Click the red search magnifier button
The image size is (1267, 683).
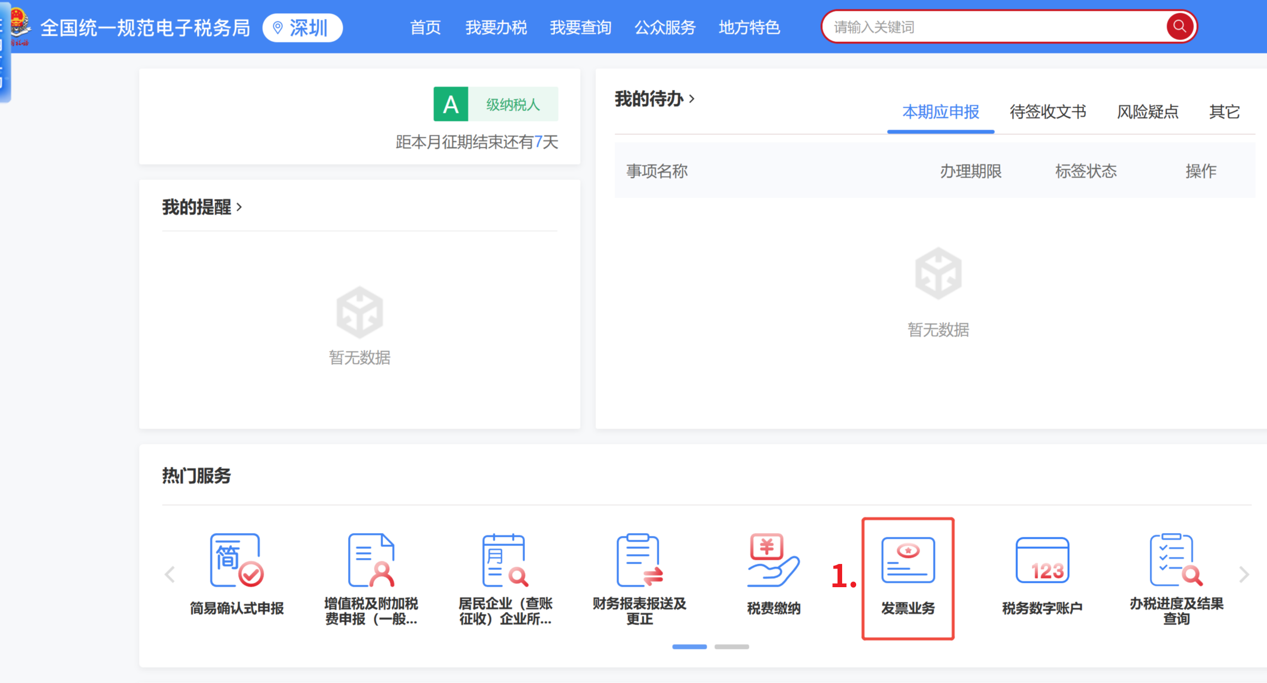click(1179, 27)
